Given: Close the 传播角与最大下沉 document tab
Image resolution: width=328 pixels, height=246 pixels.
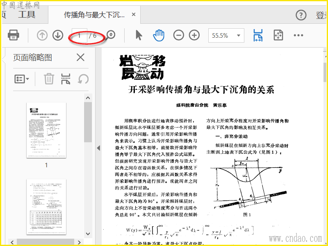Looking at the screenshot, I should coord(134,14).
